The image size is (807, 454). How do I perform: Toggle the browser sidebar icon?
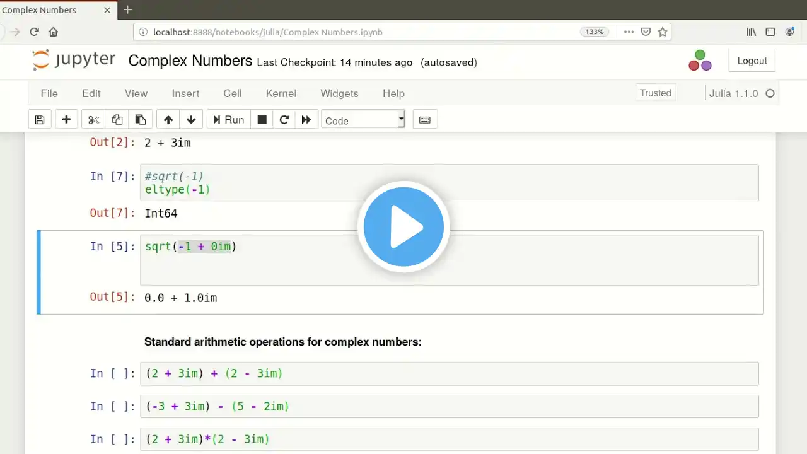tap(770, 32)
